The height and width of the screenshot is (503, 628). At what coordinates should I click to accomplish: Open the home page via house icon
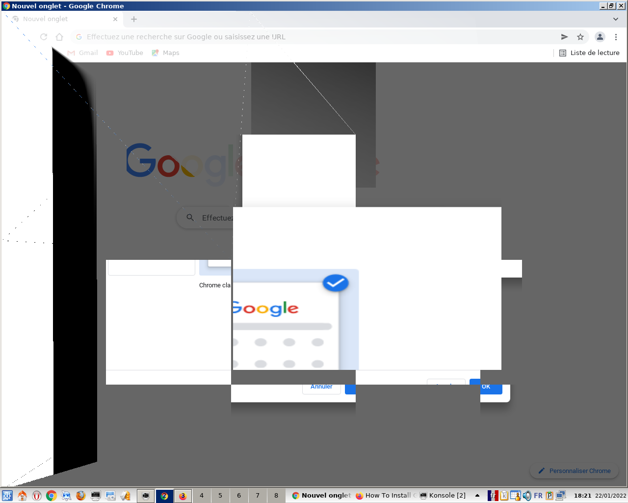[x=59, y=37]
